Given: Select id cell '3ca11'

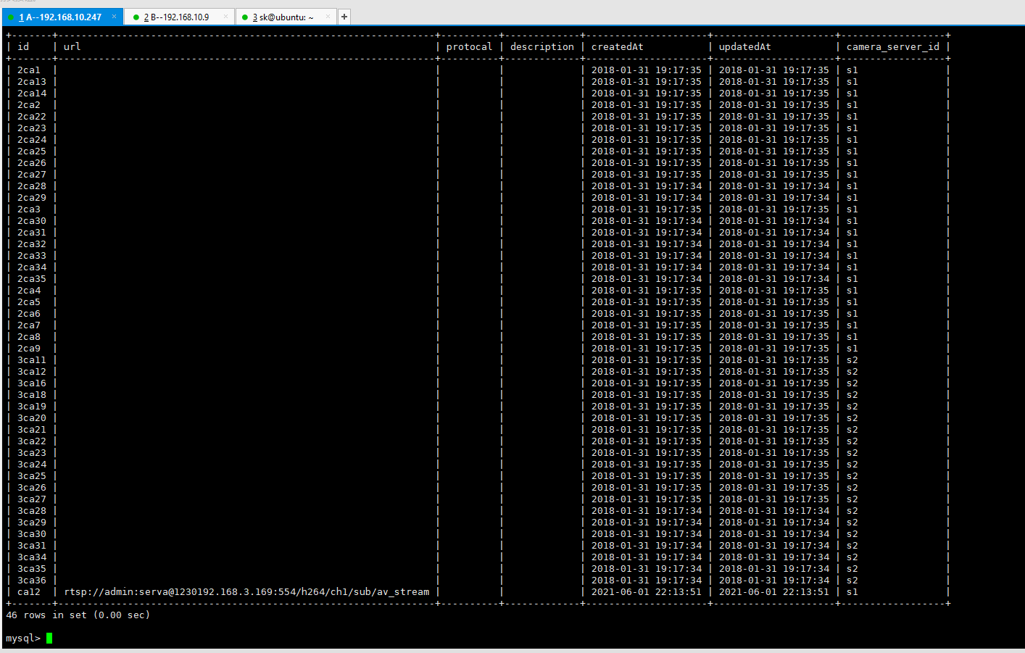Looking at the screenshot, I should [x=32, y=359].
